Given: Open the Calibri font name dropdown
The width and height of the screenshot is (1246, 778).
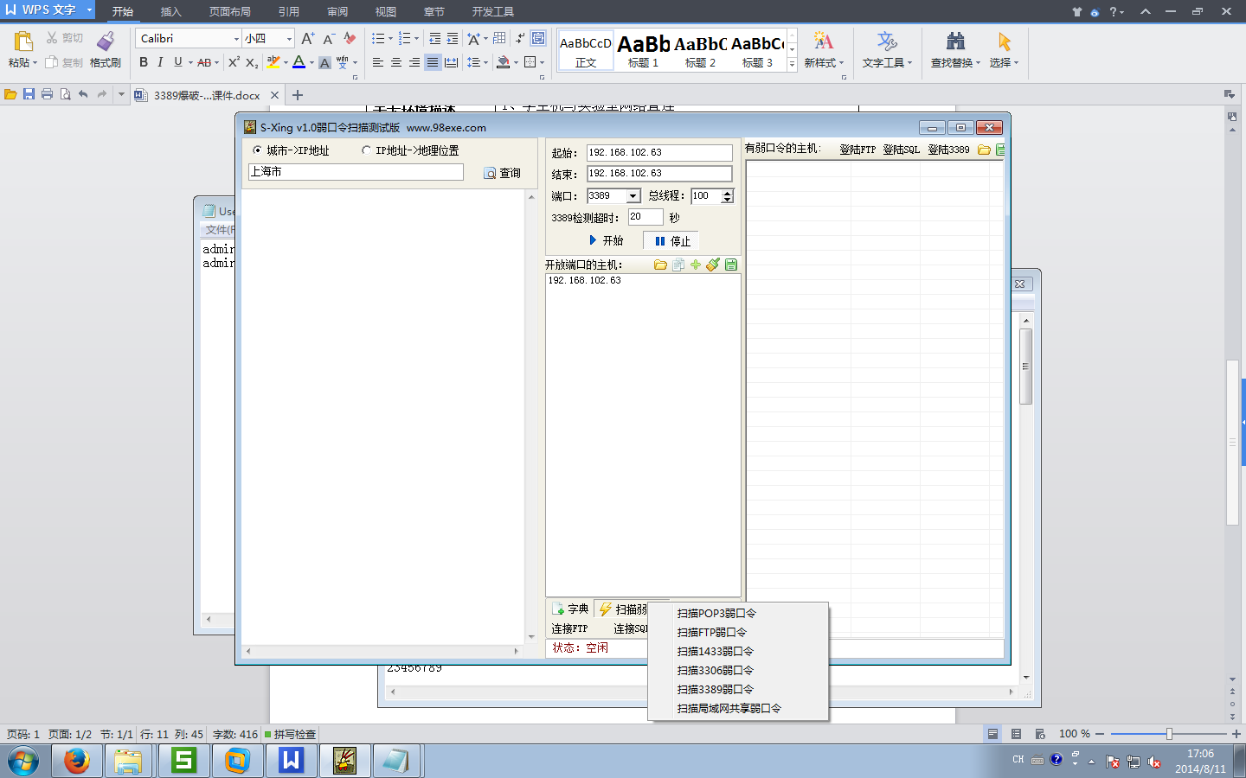Looking at the screenshot, I should (236, 39).
